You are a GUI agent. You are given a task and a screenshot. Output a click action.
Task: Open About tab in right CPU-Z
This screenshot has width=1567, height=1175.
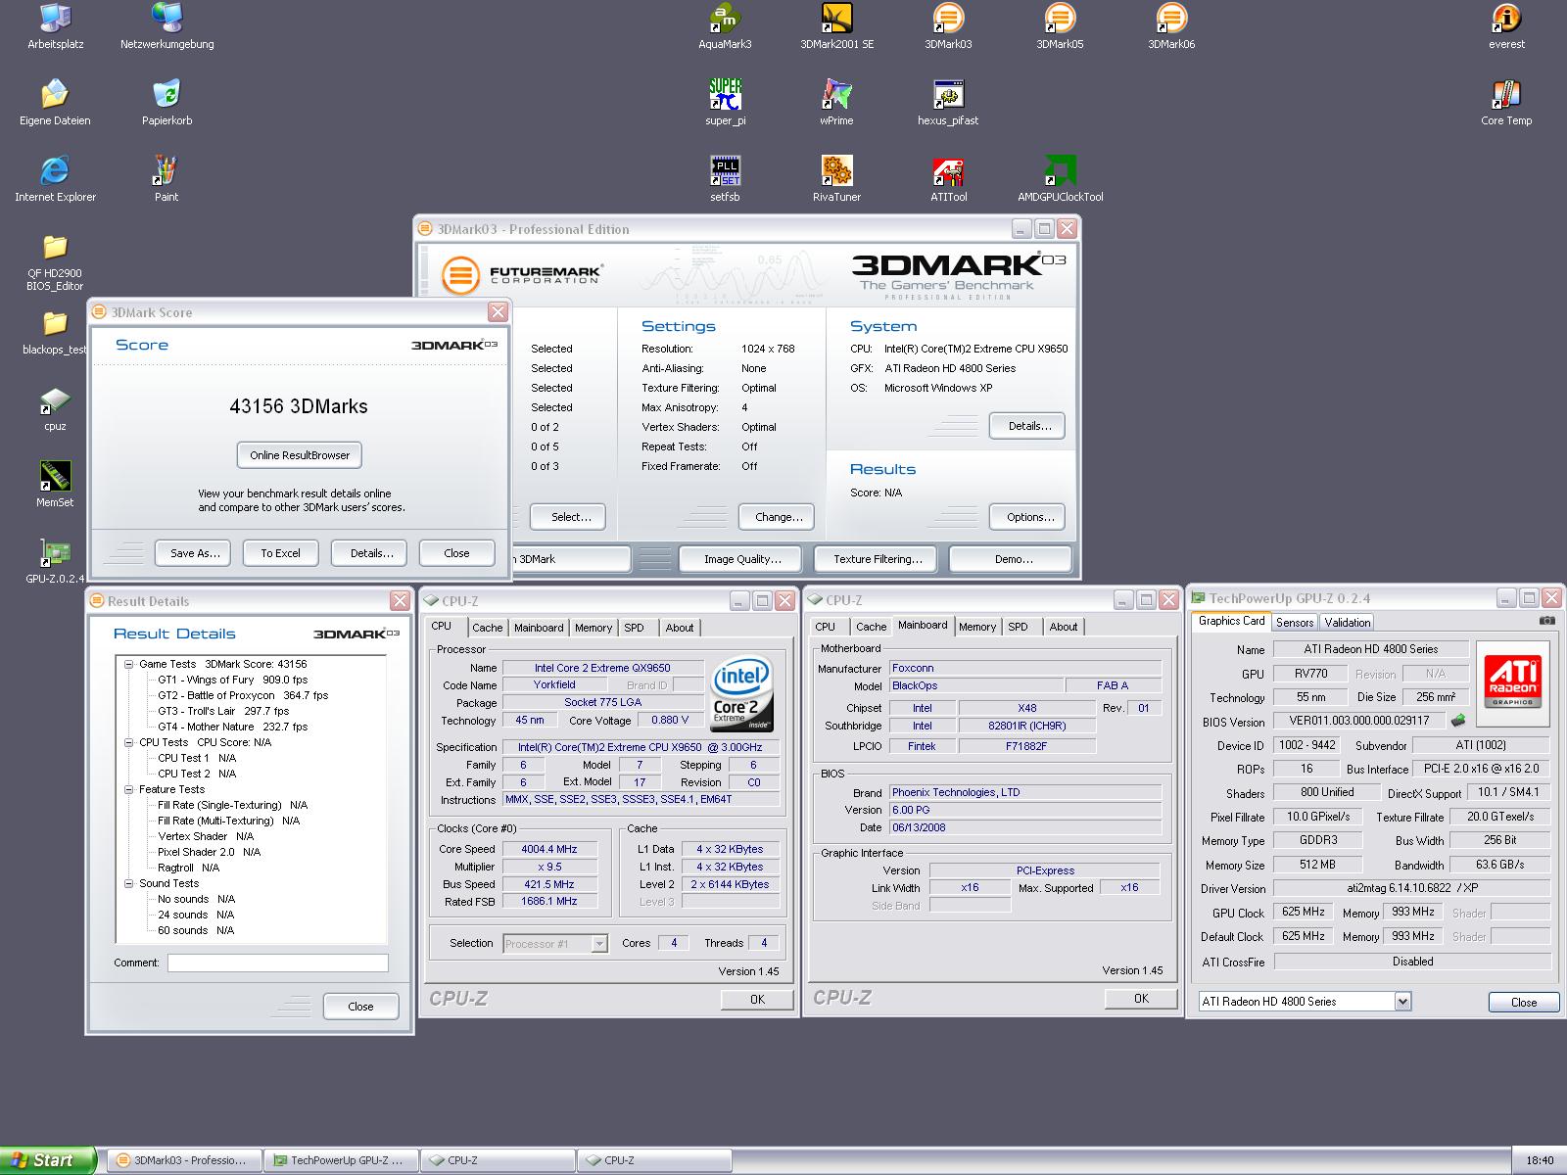(x=1064, y=627)
